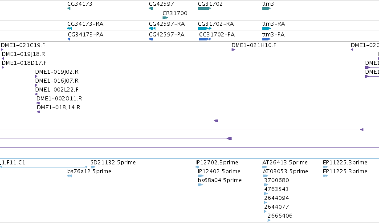Select feature 2644077
The width and height of the screenshot is (379, 223).
[265, 211]
